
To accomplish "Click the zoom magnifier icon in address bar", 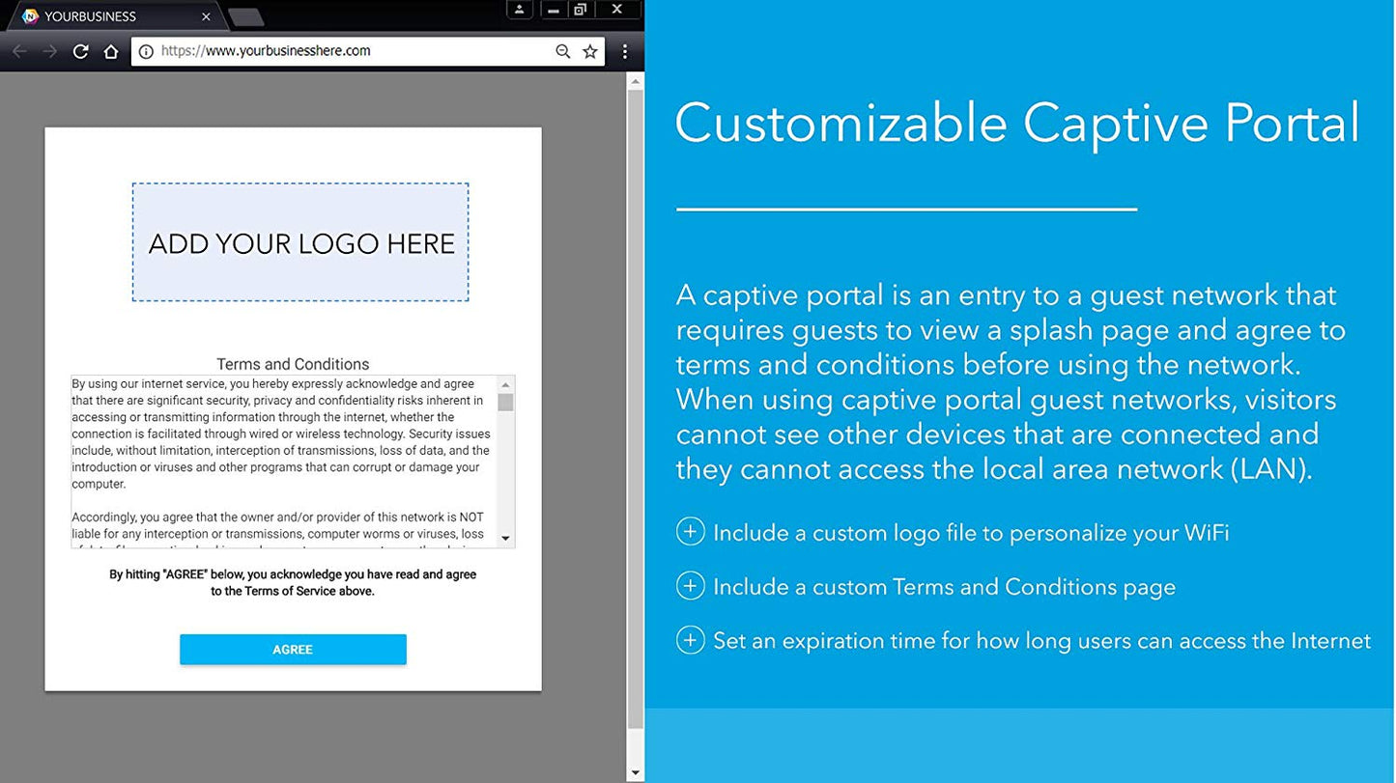I will (562, 51).
